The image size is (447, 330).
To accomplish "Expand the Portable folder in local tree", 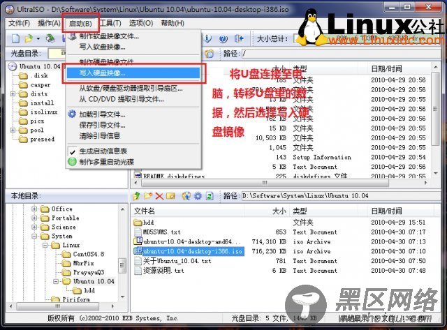I will tap(34, 218).
